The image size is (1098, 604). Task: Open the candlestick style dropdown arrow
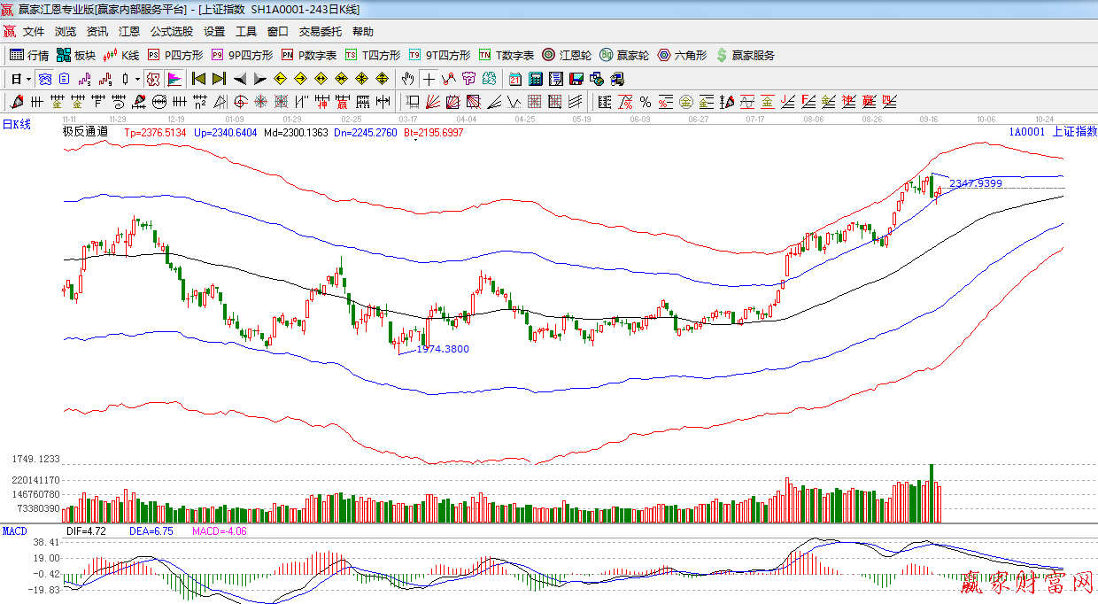coord(137,79)
